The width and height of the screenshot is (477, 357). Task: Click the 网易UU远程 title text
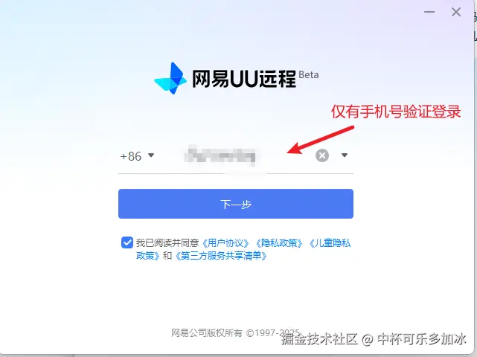click(x=244, y=79)
